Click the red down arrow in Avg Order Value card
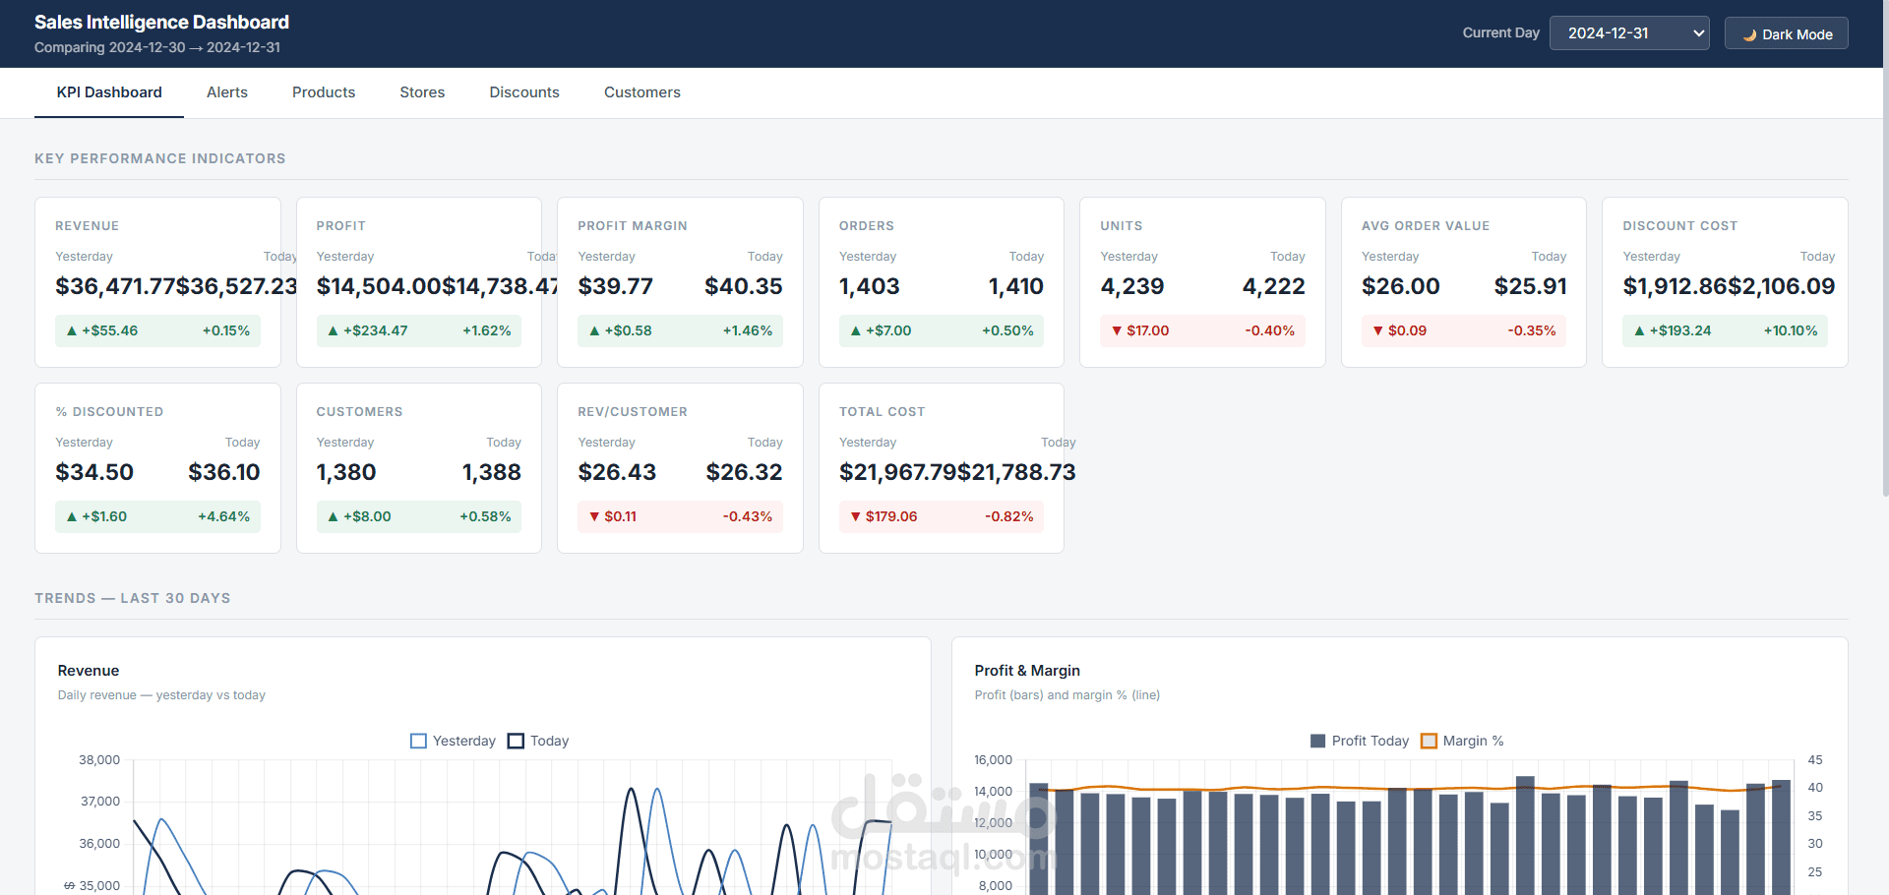The image size is (1889, 895). [x=1377, y=331]
